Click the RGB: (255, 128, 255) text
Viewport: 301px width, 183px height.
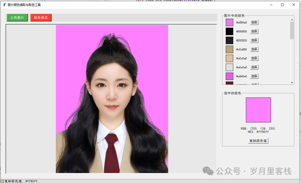coord(258,128)
